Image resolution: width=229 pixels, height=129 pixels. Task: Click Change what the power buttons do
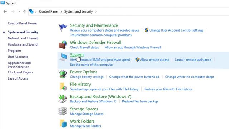(x=135, y=77)
